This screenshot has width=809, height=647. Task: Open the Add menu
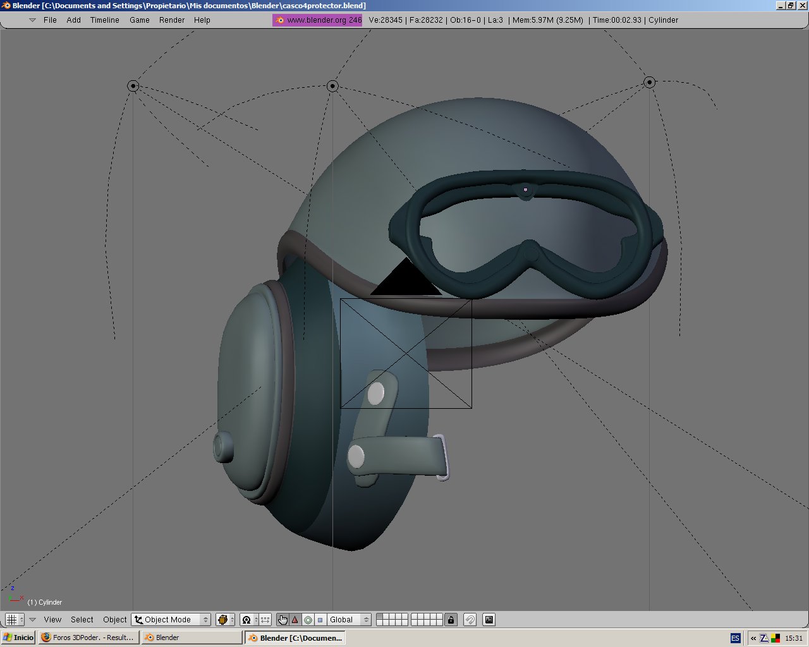[x=74, y=20]
